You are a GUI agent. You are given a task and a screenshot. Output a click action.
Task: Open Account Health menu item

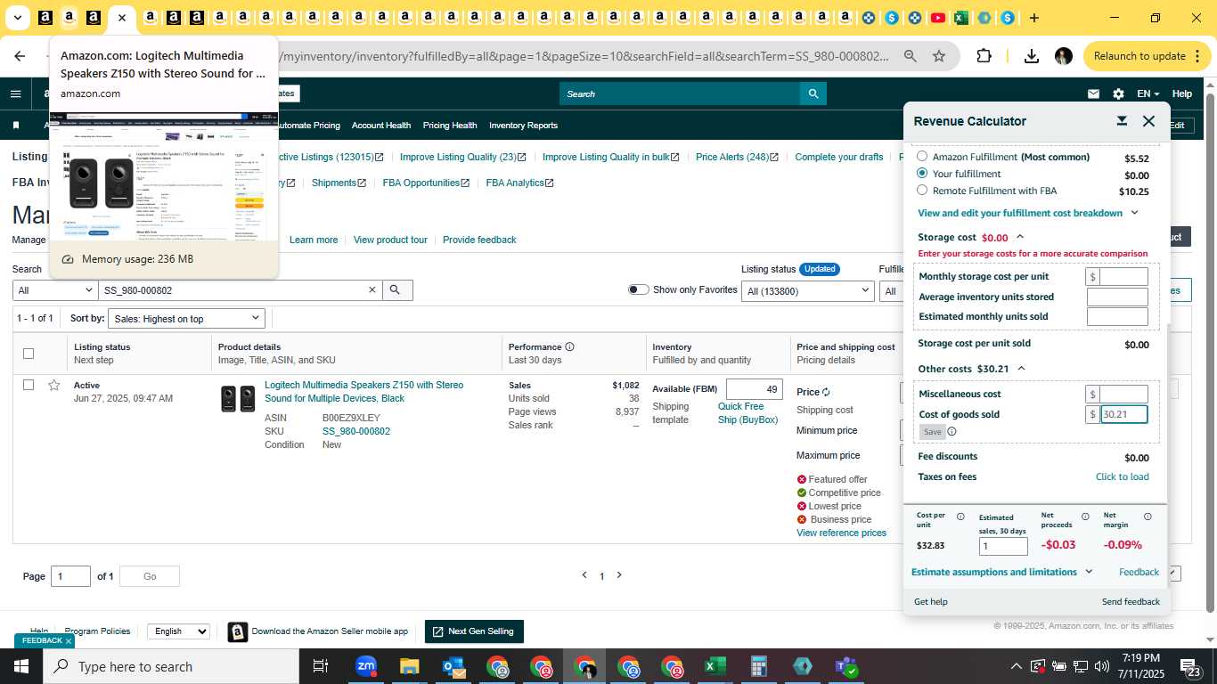pos(381,126)
